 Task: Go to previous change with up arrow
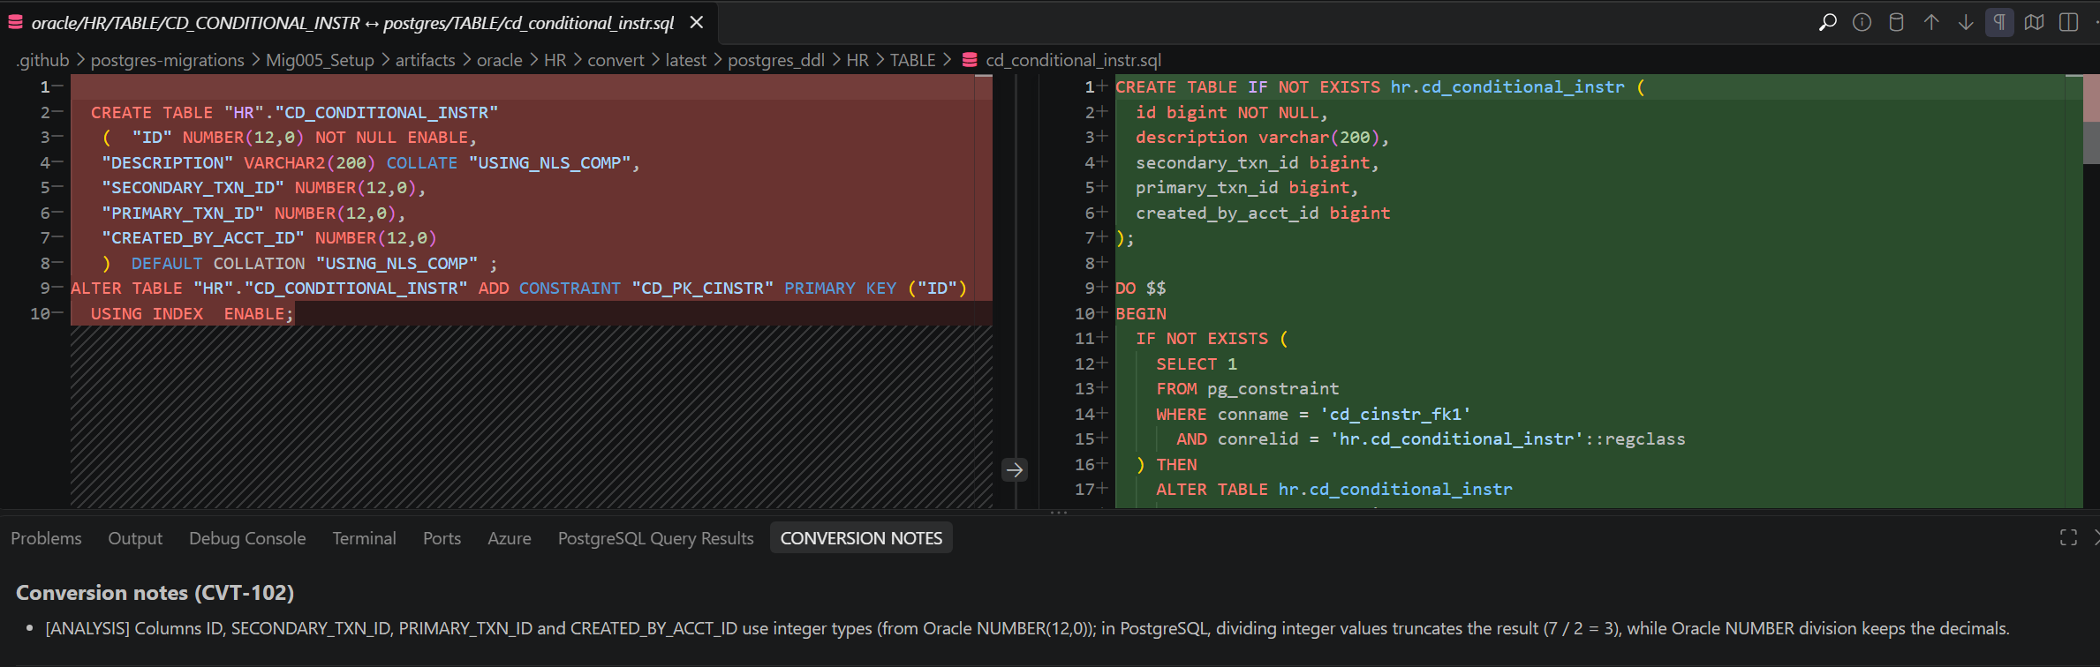[x=1931, y=22]
